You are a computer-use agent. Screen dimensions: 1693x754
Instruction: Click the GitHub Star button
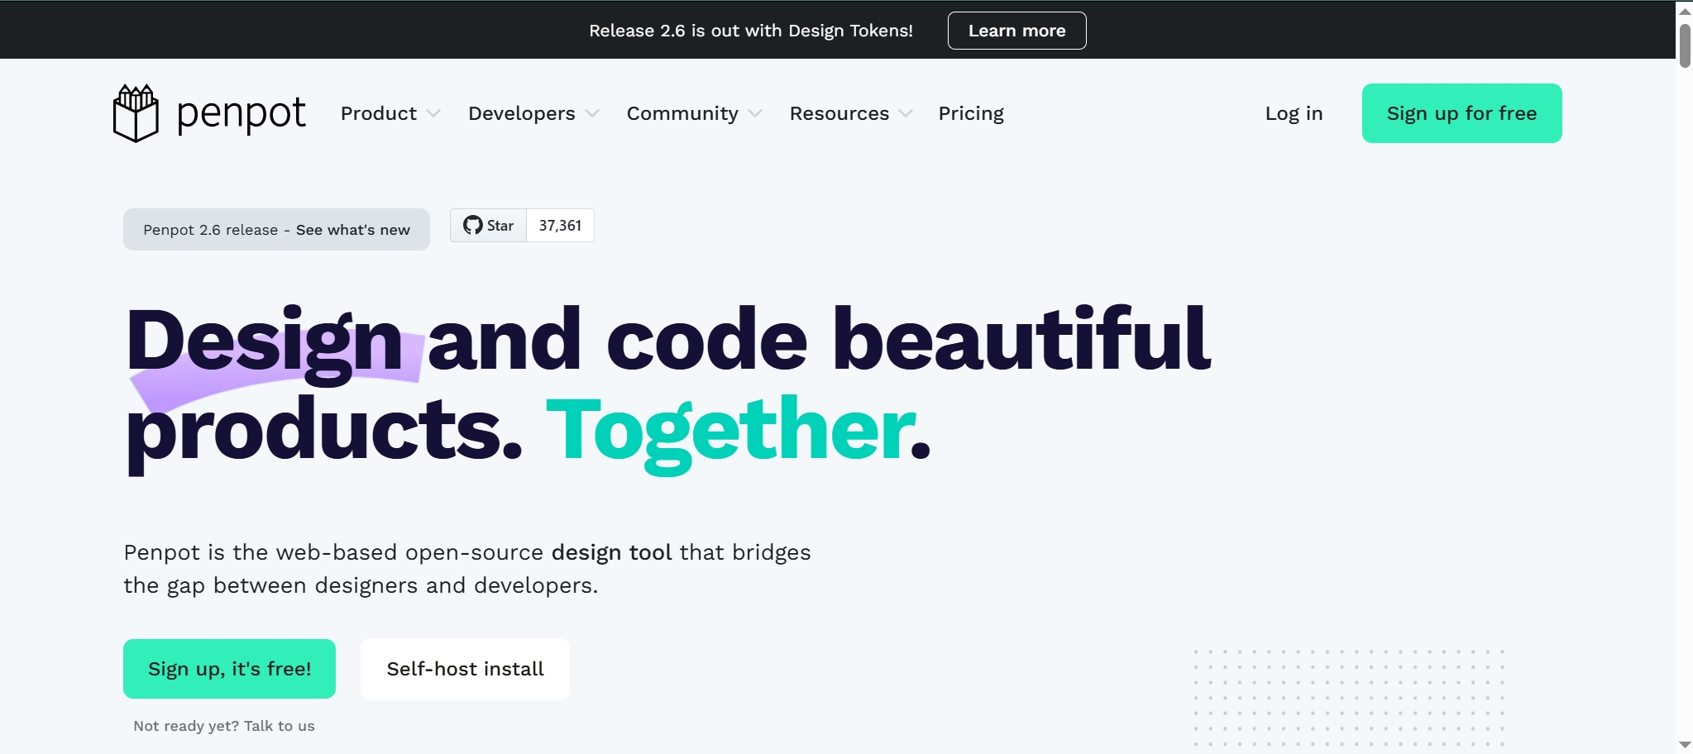[x=489, y=226]
